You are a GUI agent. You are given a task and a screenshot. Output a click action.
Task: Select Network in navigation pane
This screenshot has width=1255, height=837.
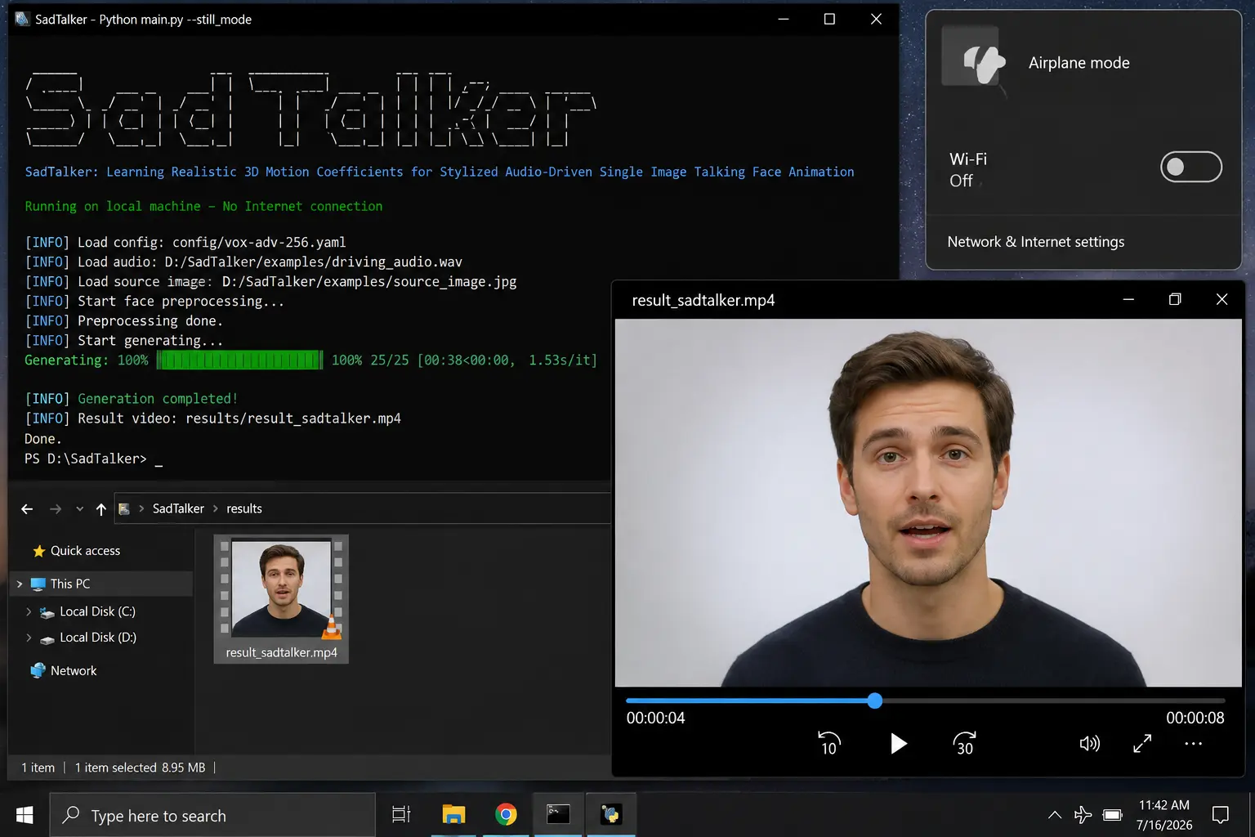click(x=74, y=670)
